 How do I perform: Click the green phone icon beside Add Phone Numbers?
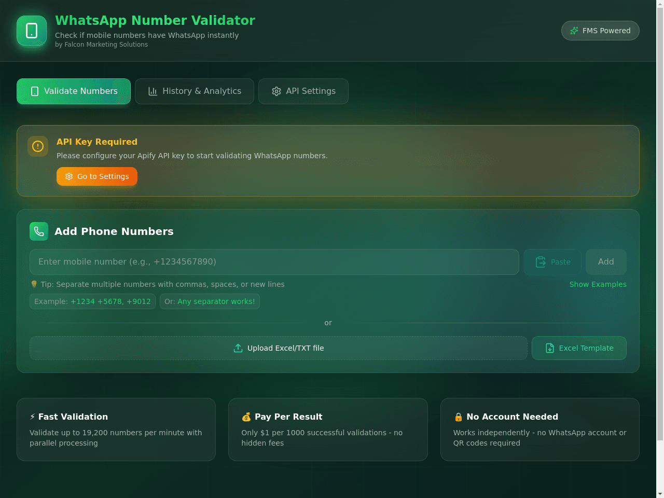coord(39,231)
